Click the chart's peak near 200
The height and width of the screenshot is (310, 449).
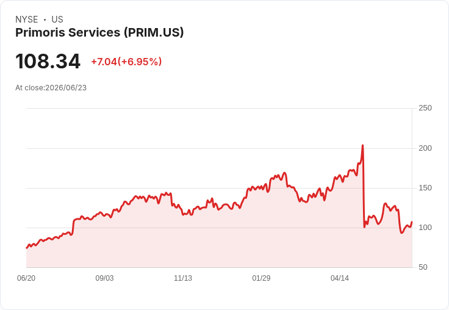click(x=362, y=145)
